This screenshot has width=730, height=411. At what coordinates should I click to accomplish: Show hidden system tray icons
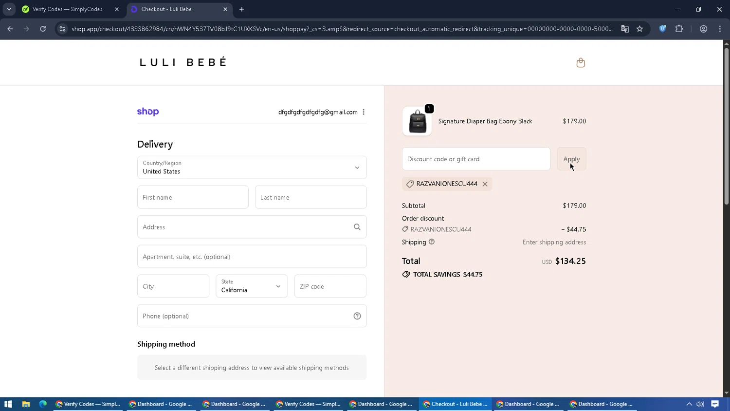click(689, 404)
